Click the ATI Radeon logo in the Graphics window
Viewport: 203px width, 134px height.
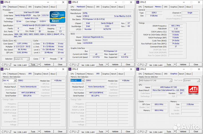(193, 90)
